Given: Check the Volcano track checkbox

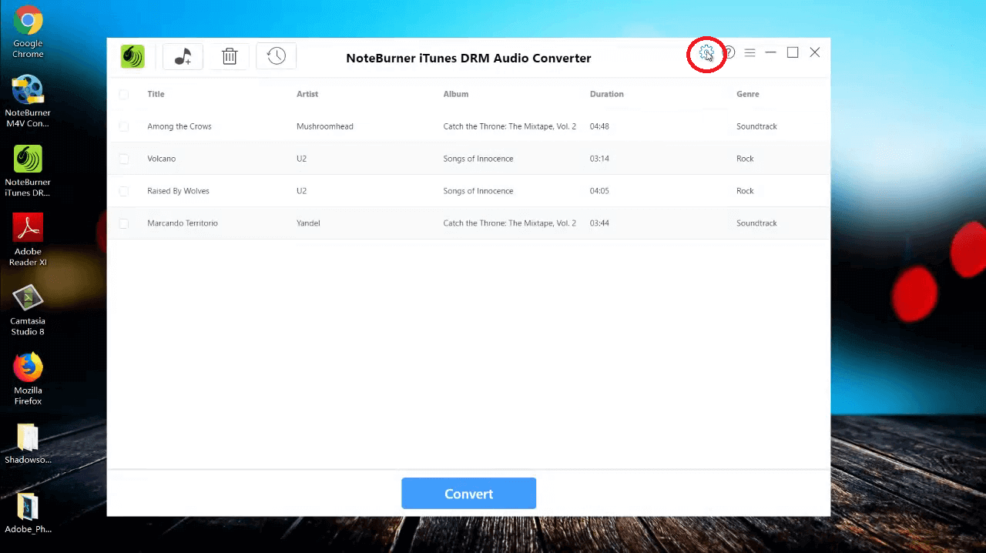Looking at the screenshot, I should point(123,159).
